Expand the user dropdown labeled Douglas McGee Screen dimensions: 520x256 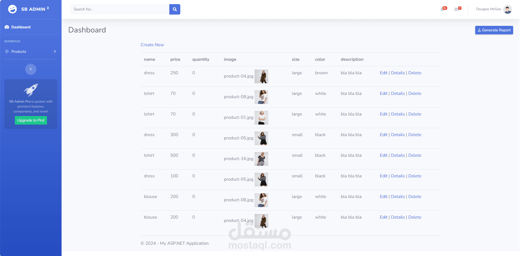488,9
